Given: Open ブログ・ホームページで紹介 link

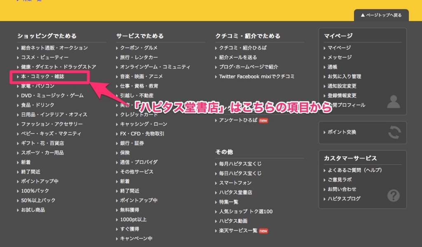Looking at the screenshot, I should point(249,67).
